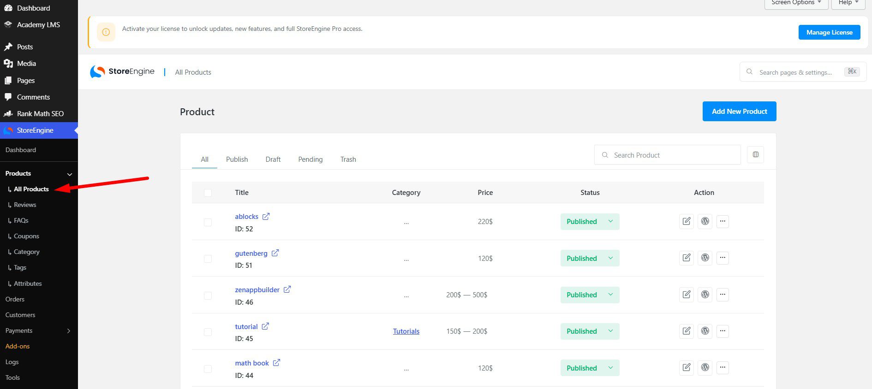The image size is (872, 389).
Task: Switch to the Pending tab
Action: coord(311,159)
